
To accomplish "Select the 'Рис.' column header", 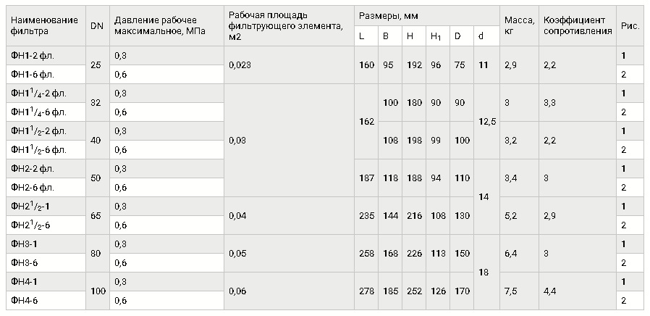I will [x=630, y=26].
